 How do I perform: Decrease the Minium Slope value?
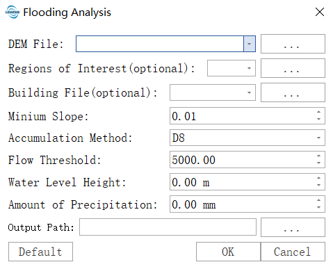[x=319, y=120]
